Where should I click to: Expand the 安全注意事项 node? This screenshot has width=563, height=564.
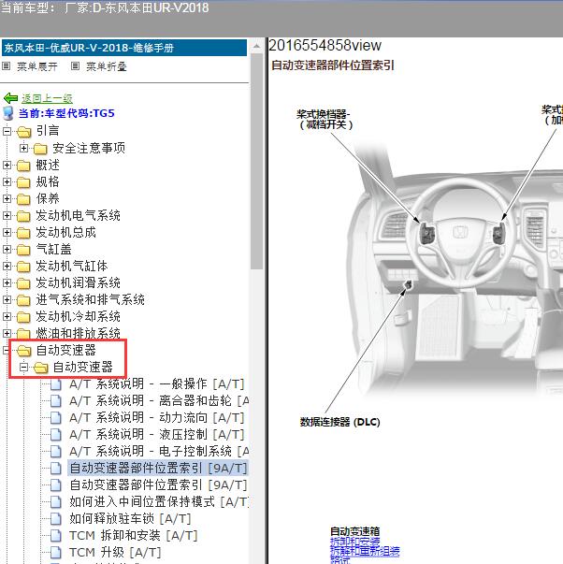click(x=23, y=148)
